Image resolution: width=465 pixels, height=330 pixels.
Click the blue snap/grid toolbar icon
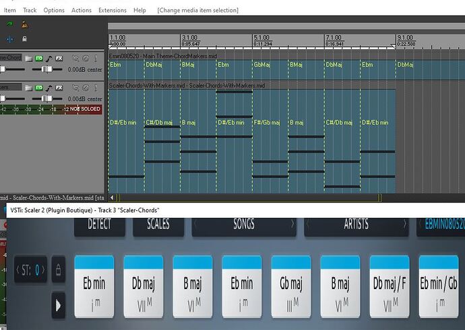(x=9, y=39)
